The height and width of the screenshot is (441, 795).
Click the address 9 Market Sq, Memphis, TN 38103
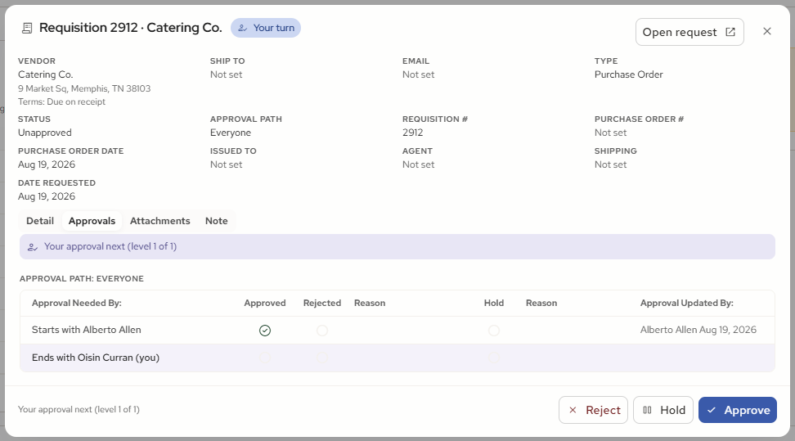click(x=84, y=88)
